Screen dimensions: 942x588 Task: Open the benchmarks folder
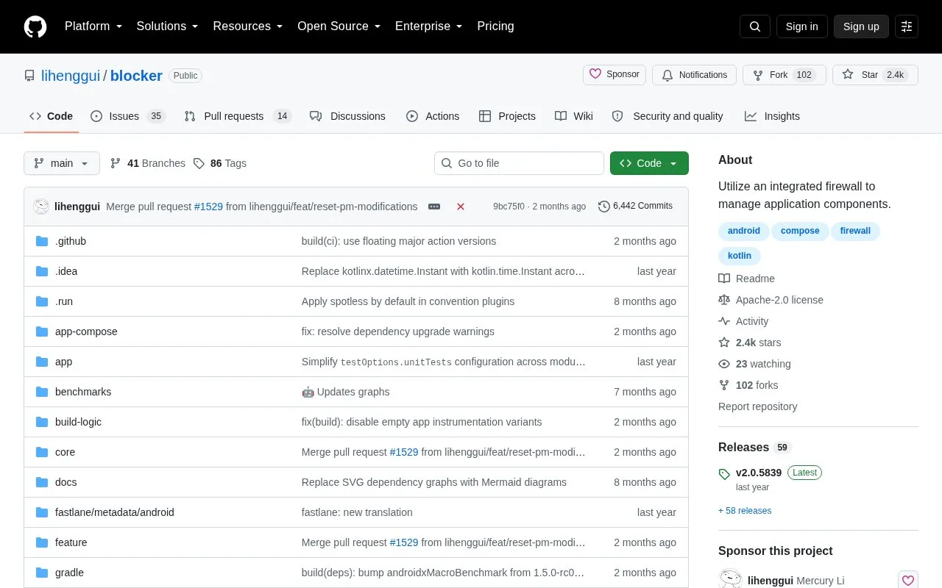coord(83,392)
